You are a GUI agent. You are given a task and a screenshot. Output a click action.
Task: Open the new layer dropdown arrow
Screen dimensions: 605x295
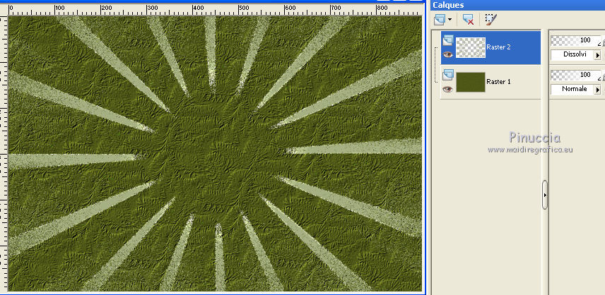pyautogui.click(x=450, y=20)
